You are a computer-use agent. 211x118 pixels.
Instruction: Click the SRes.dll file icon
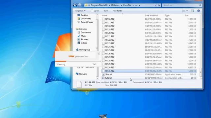pyautogui.click(x=103, y=74)
